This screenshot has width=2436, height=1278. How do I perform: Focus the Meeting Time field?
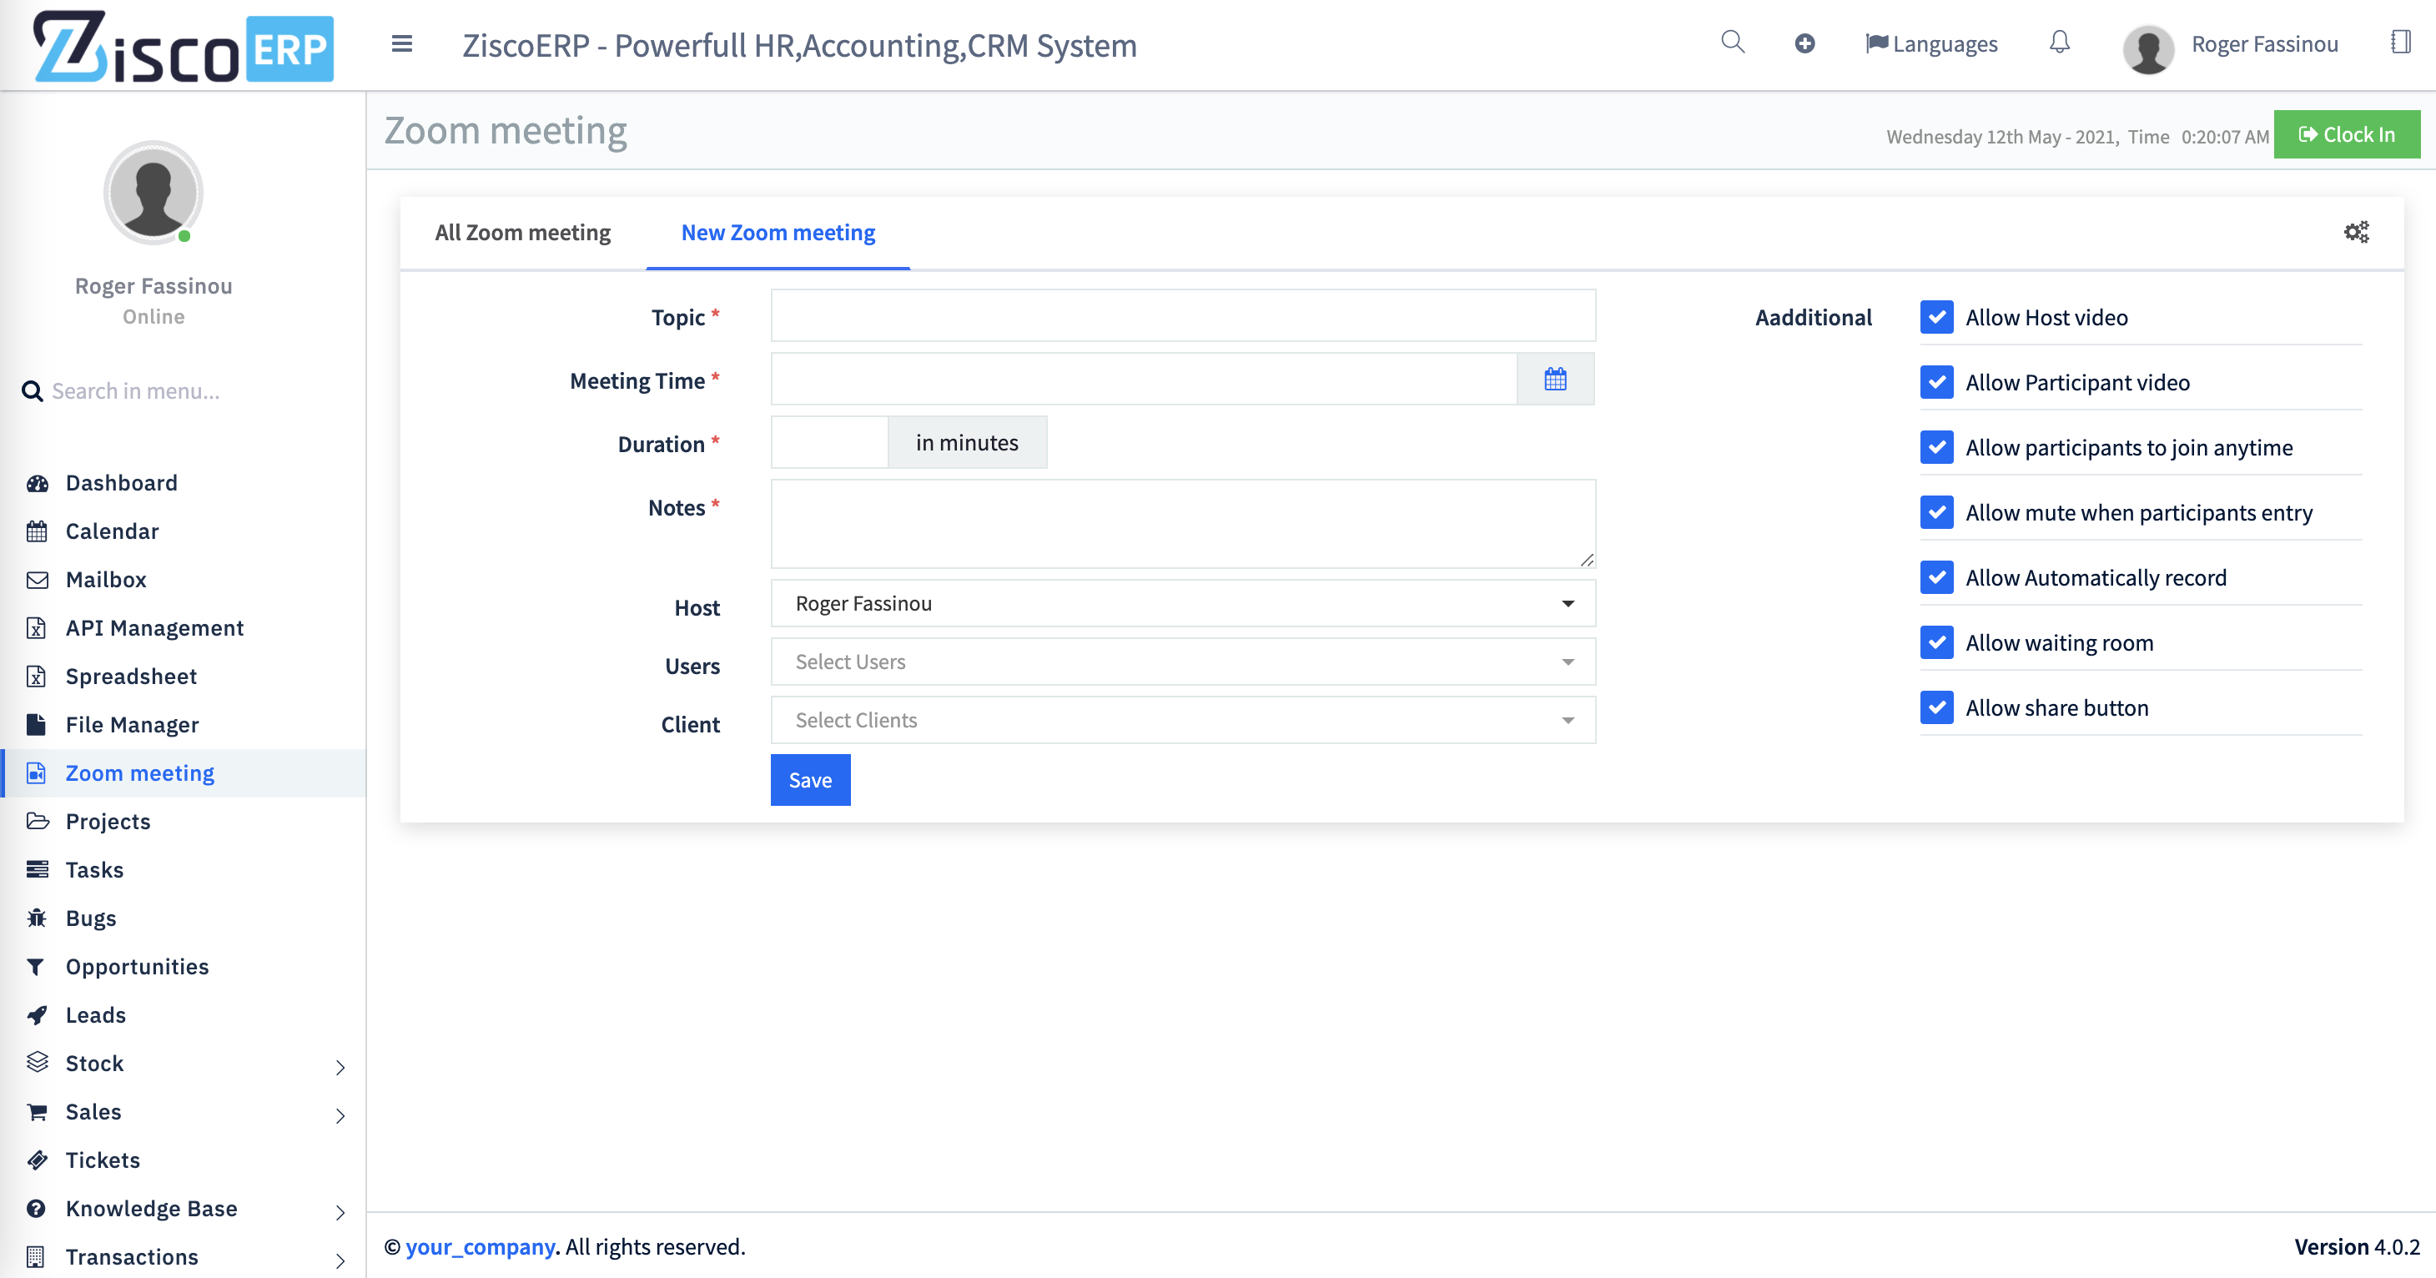1145,379
